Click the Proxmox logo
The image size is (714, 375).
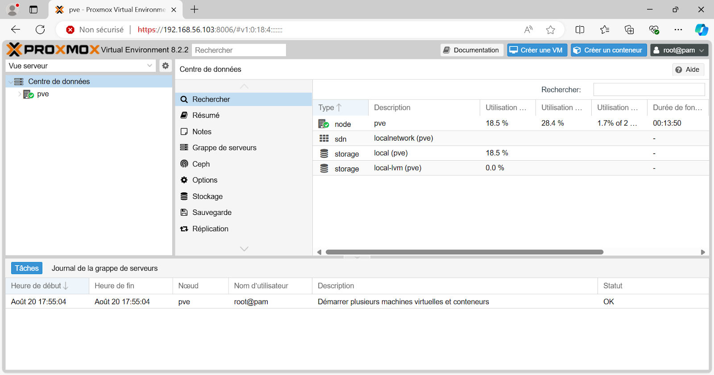click(x=53, y=50)
